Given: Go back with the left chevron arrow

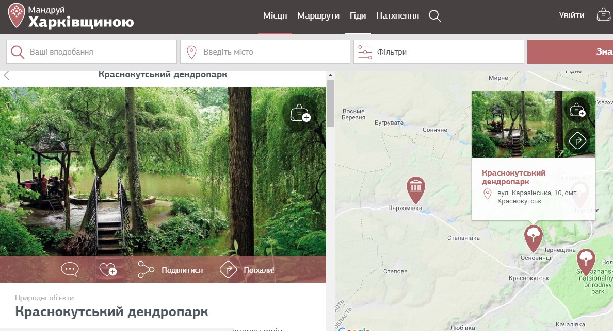Looking at the screenshot, I should point(6,75).
